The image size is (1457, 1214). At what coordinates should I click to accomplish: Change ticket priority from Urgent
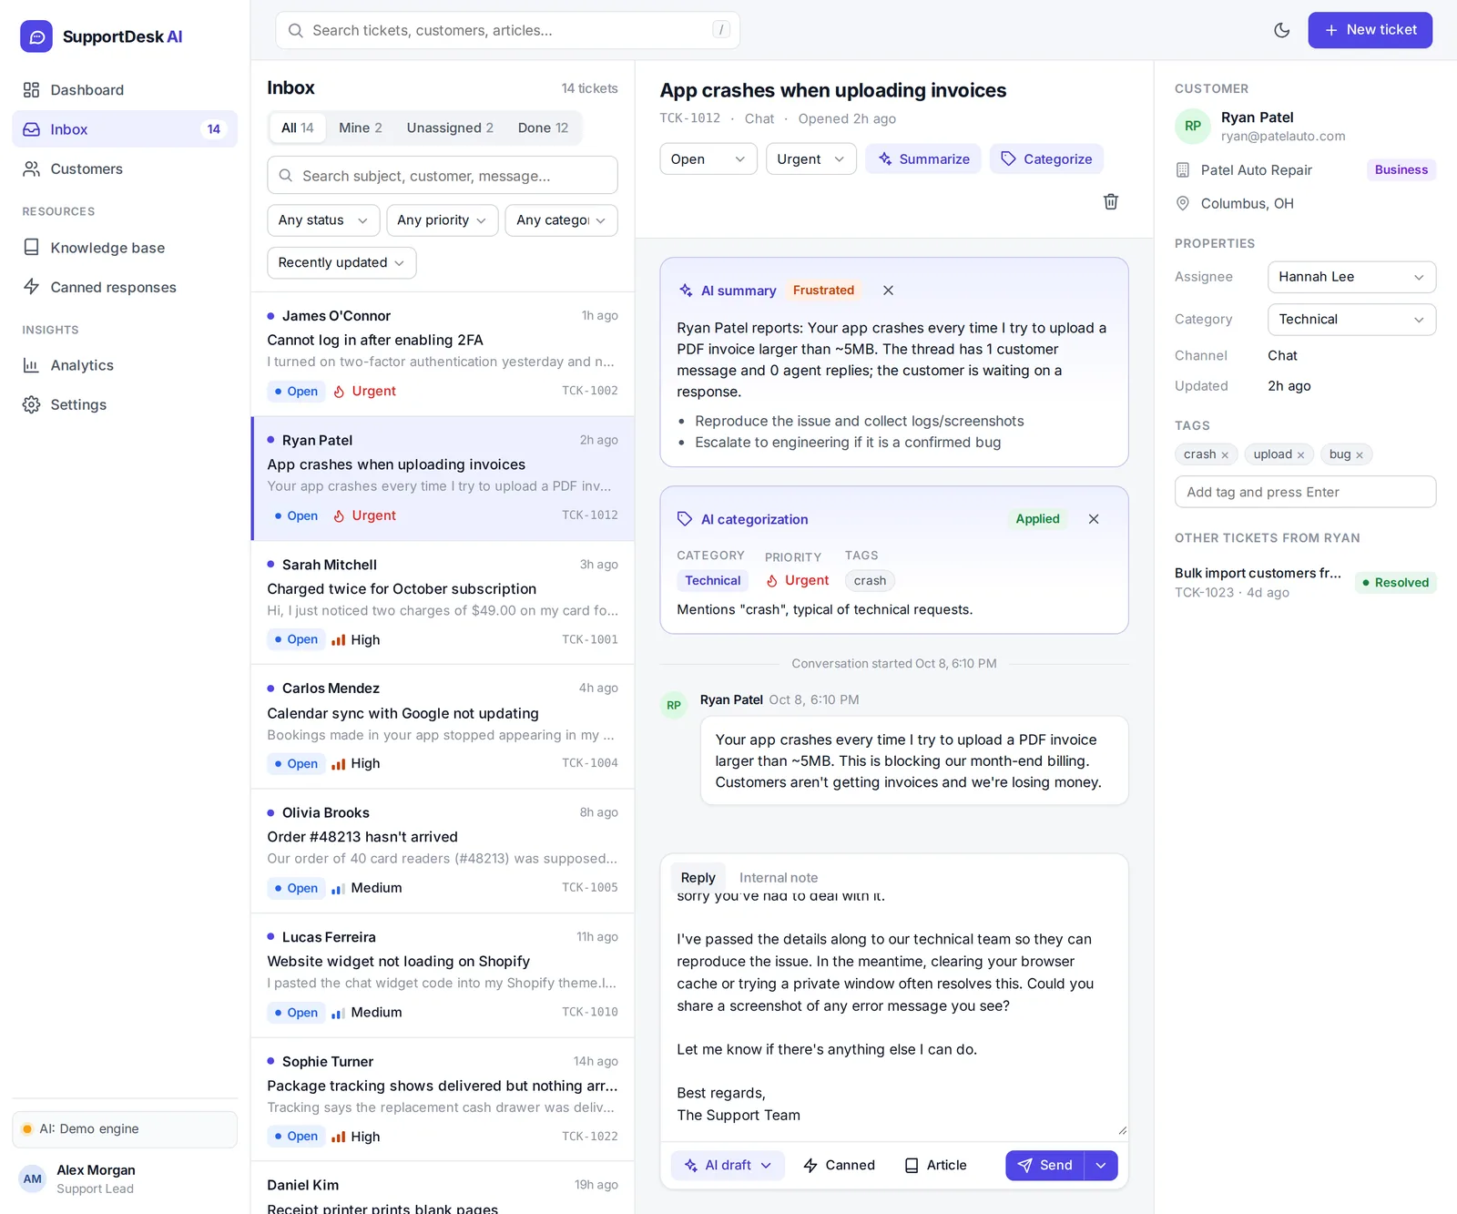(810, 159)
